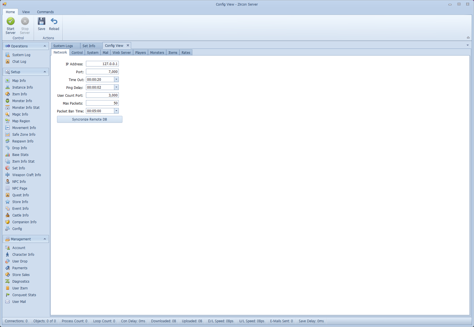Switch to the Commands ribbon tab
Image resolution: width=474 pixels, height=327 pixels.
click(x=45, y=12)
